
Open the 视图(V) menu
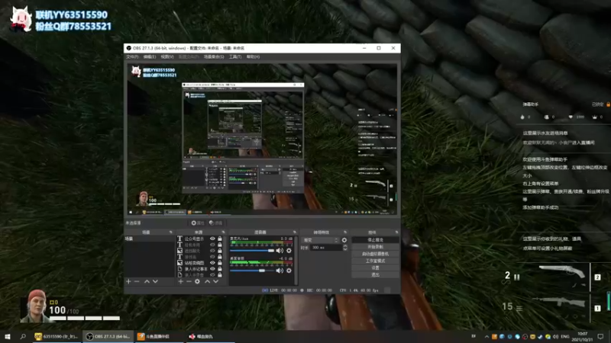point(167,56)
